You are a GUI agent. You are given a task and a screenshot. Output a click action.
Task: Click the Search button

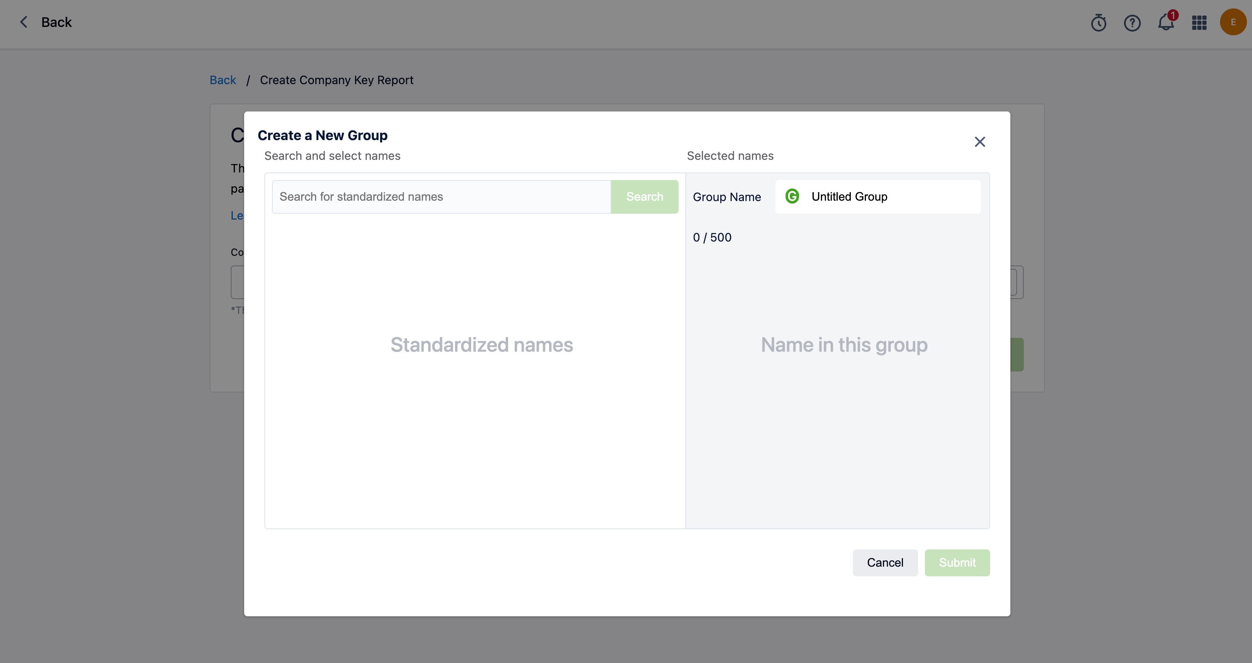(x=644, y=197)
